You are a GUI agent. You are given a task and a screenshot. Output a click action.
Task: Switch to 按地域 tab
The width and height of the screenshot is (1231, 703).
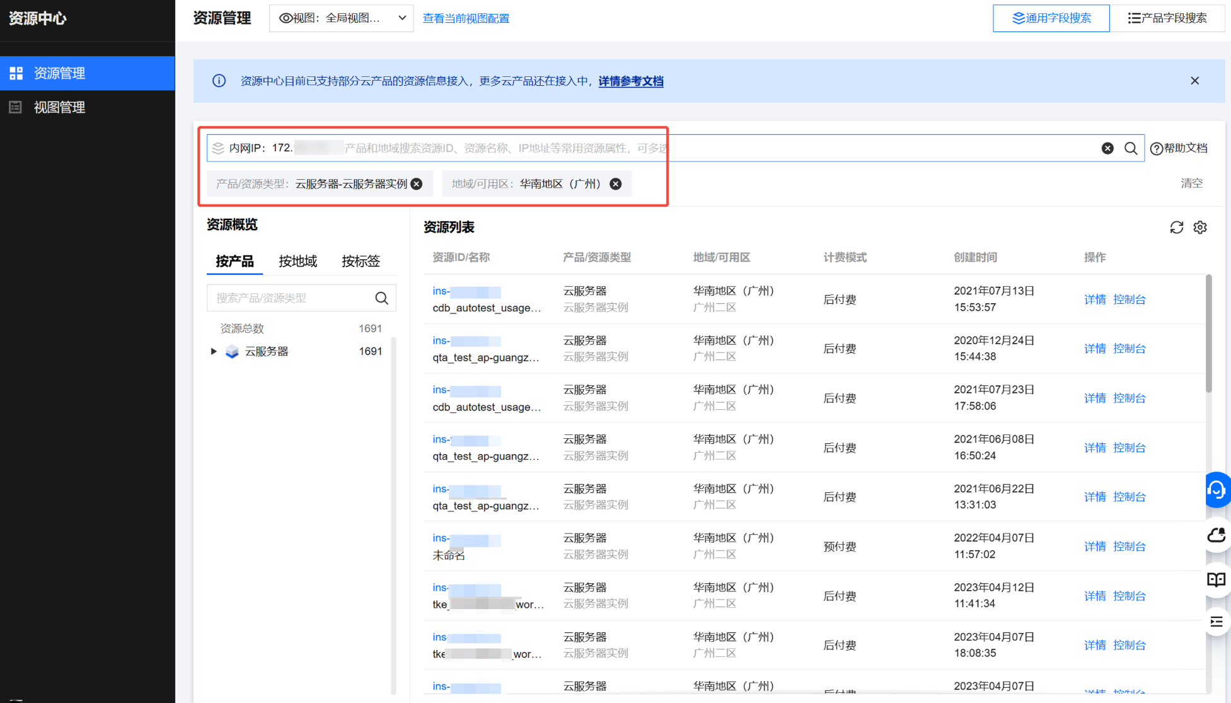[298, 261]
